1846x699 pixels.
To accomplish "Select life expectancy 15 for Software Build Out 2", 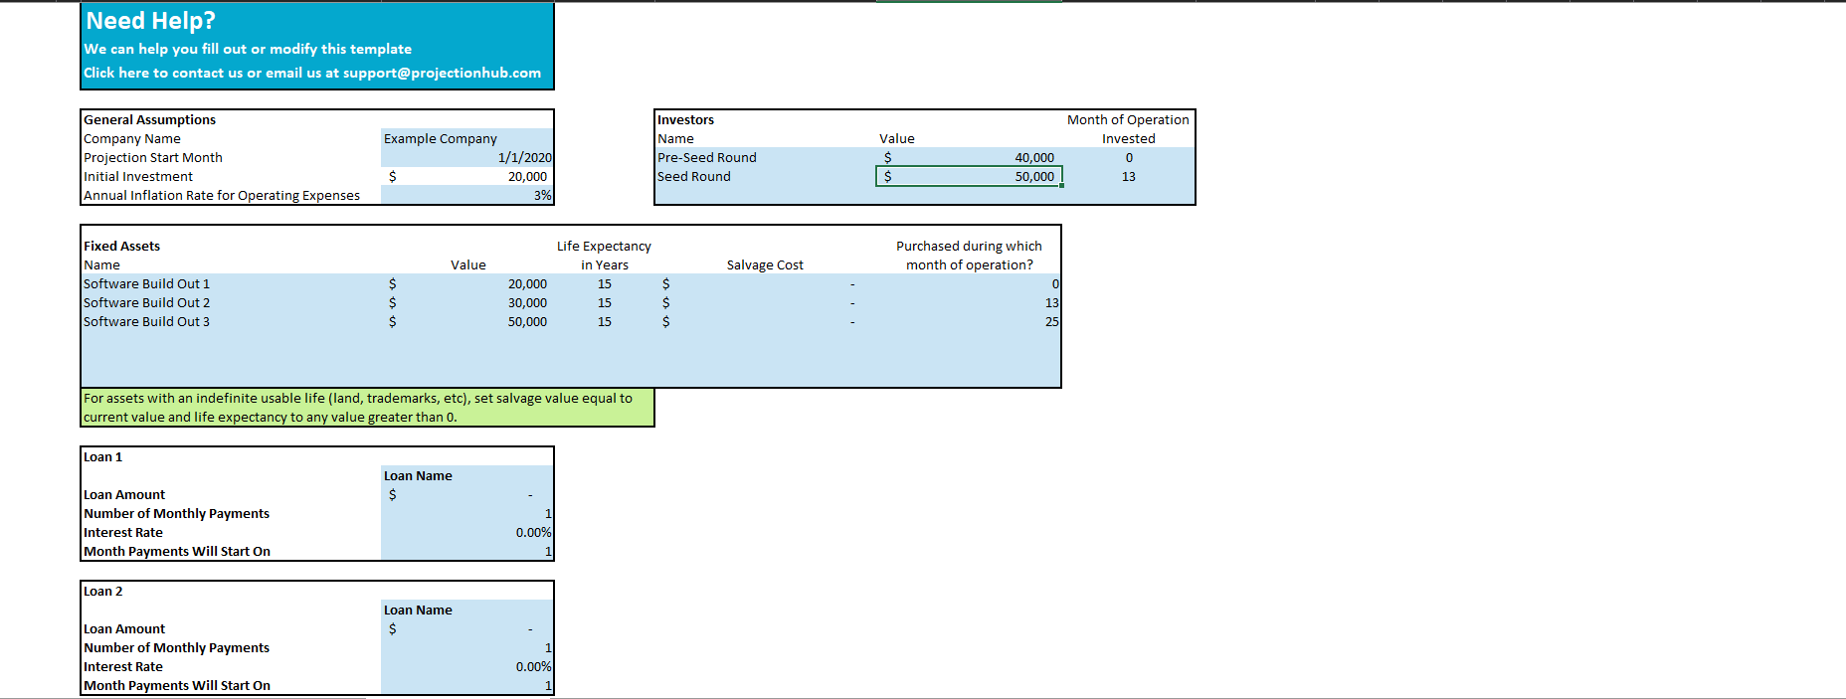I will pos(605,302).
